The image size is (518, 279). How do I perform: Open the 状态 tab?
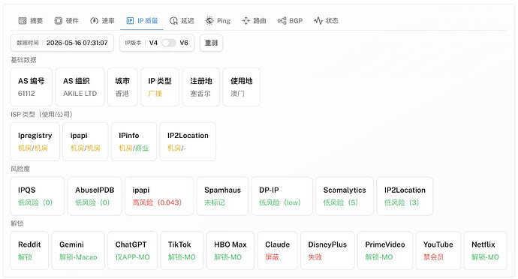pos(326,21)
